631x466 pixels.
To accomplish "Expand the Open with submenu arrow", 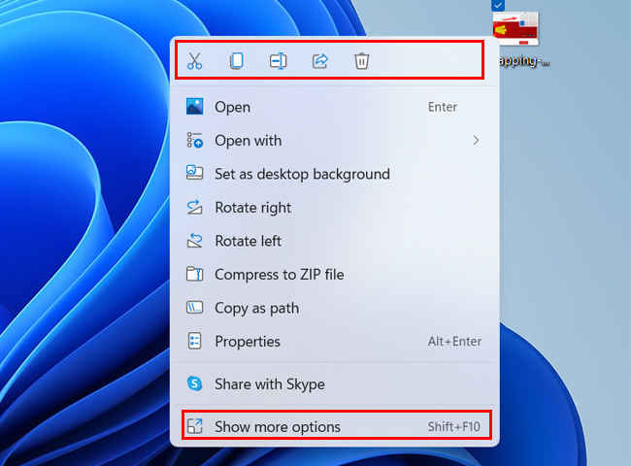I will pos(476,141).
